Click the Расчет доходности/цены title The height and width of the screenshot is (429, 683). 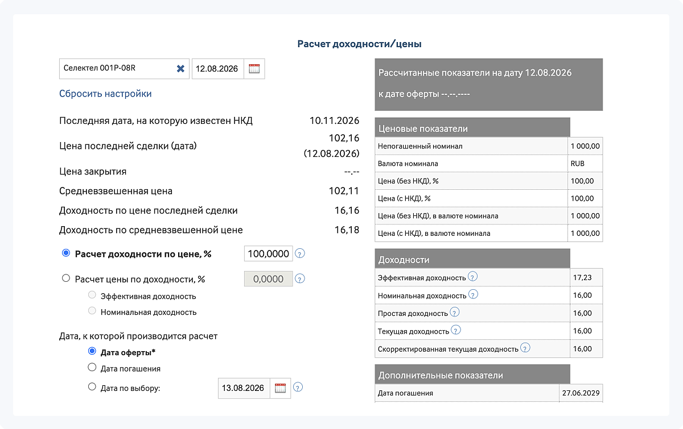coord(360,44)
